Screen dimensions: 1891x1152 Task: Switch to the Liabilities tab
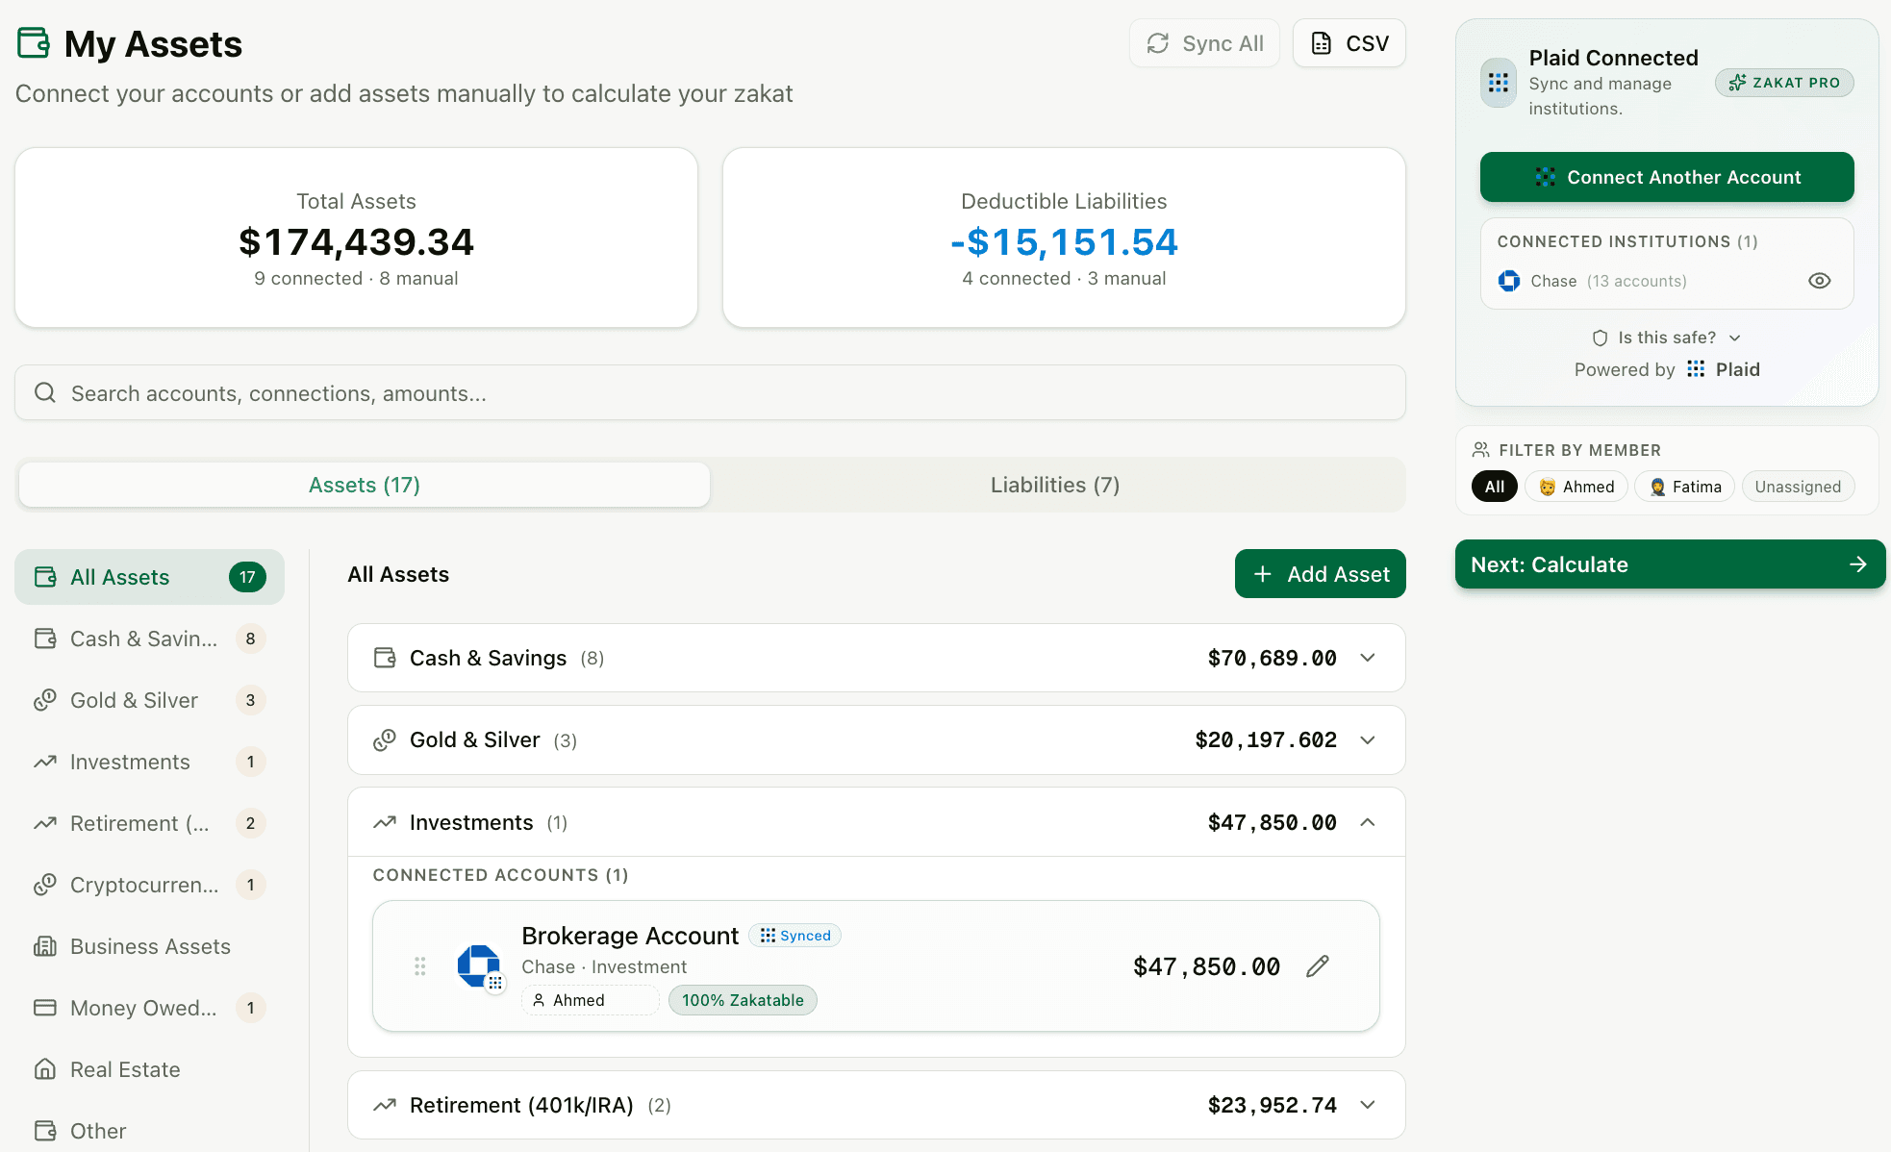click(x=1054, y=485)
